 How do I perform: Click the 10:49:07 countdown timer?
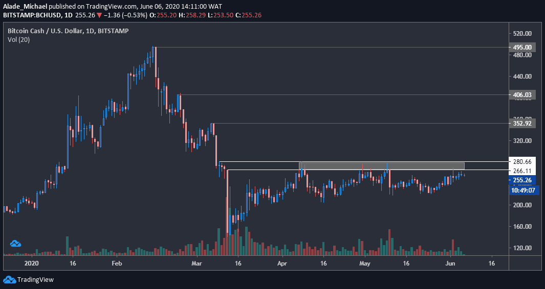(x=524, y=189)
